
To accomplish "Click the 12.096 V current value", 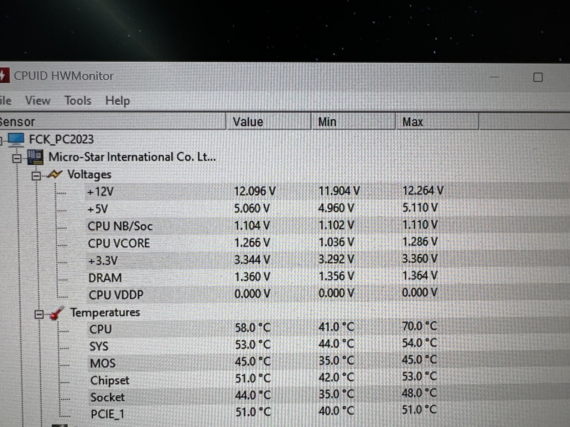I will [x=255, y=191].
